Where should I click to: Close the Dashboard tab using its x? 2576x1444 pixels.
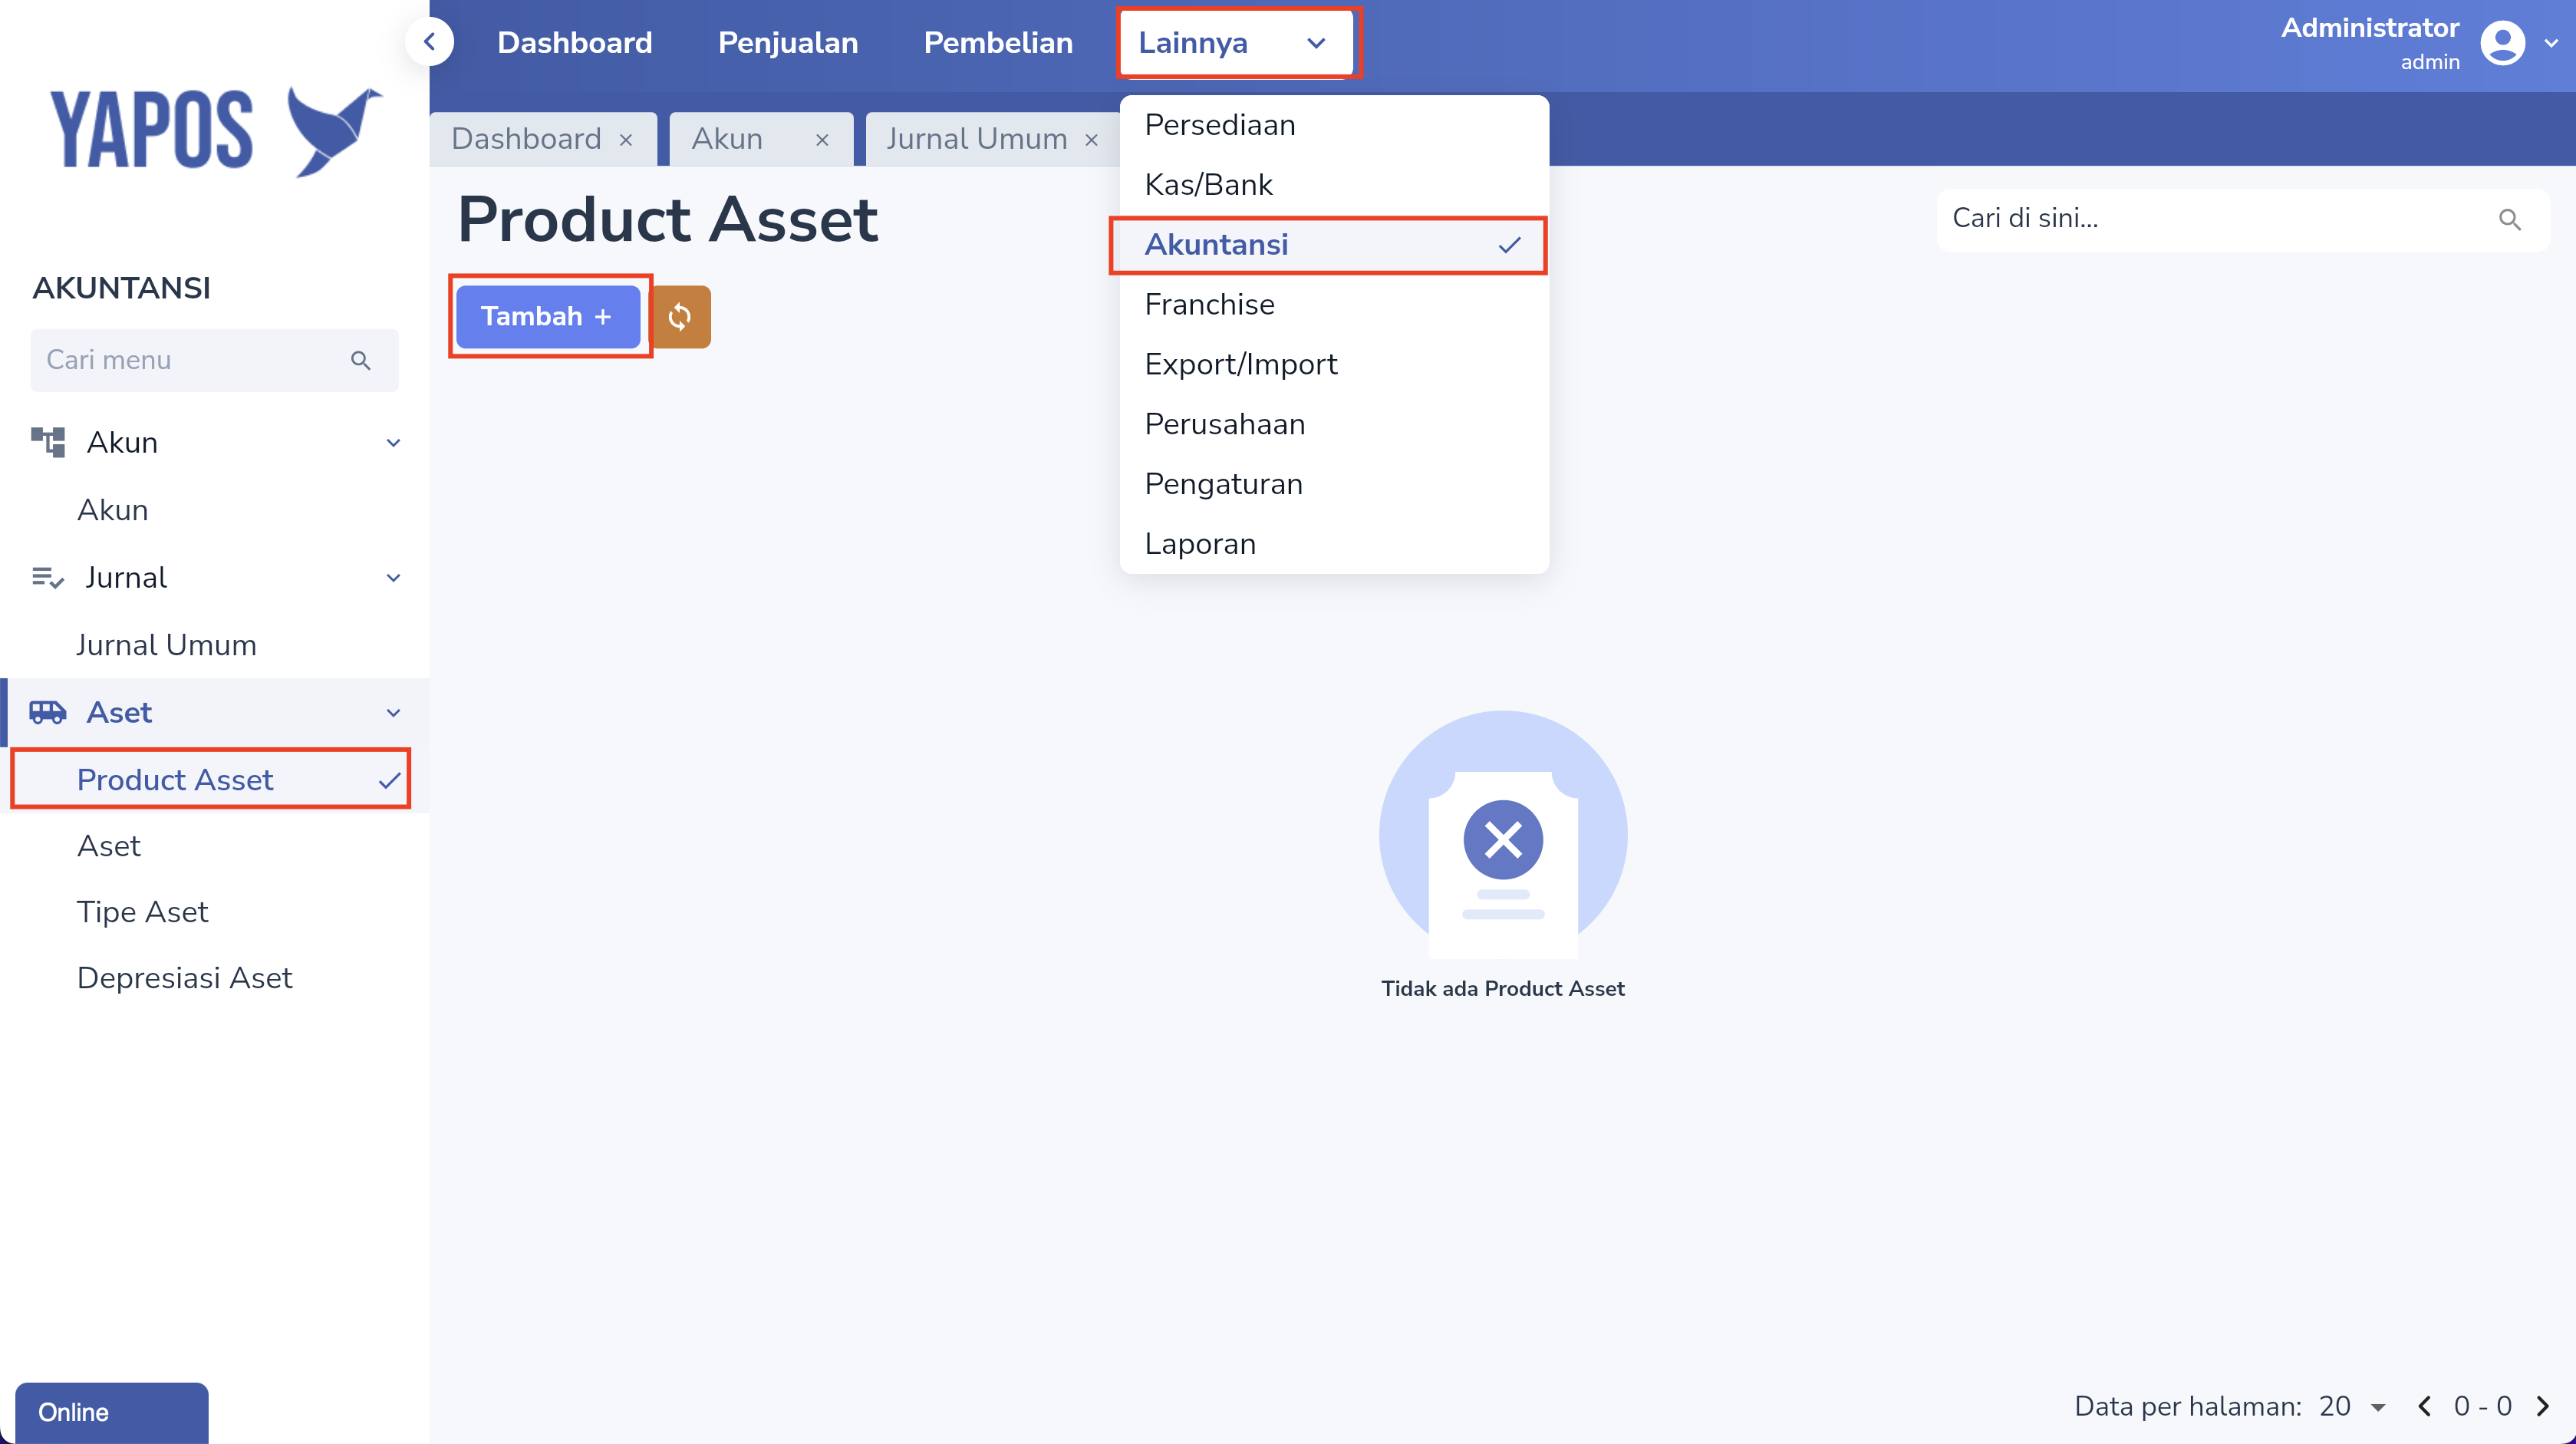pos(626,140)
